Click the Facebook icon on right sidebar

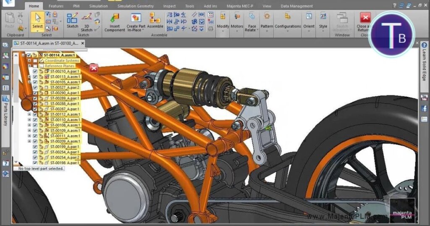click(x=424, y=108)
